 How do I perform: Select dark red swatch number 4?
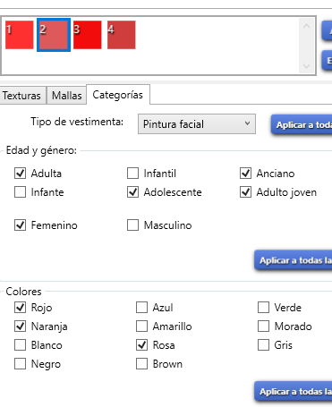[x=122, y=35]
